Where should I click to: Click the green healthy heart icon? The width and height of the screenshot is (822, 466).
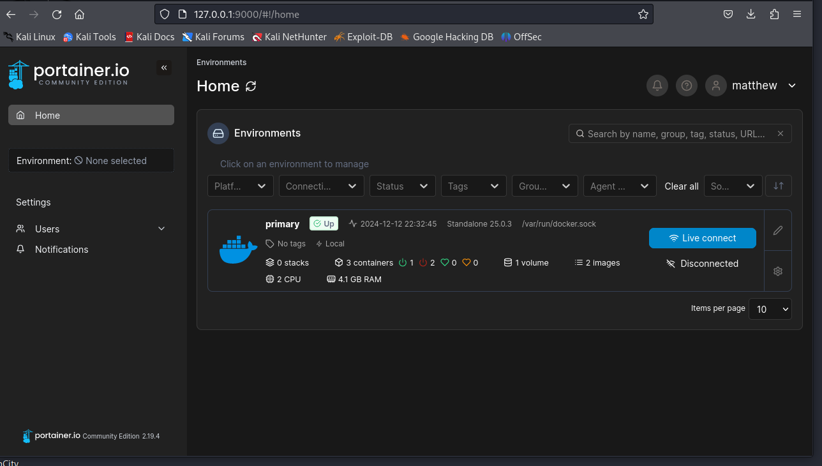click(445, 262)
